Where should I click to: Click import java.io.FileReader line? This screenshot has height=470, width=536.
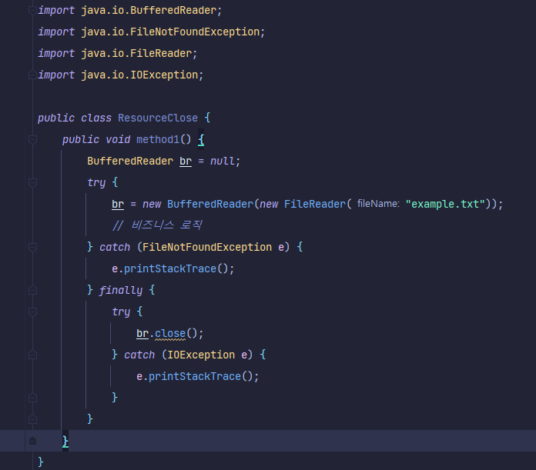pyautogui.click(x=118, y=54)
